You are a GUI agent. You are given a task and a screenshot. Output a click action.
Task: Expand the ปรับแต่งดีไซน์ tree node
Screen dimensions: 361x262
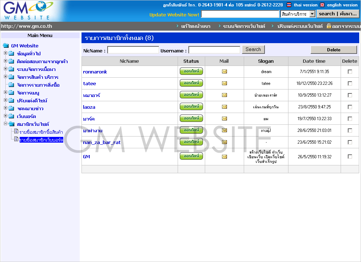pyautogui.click(x=5, y=100)
